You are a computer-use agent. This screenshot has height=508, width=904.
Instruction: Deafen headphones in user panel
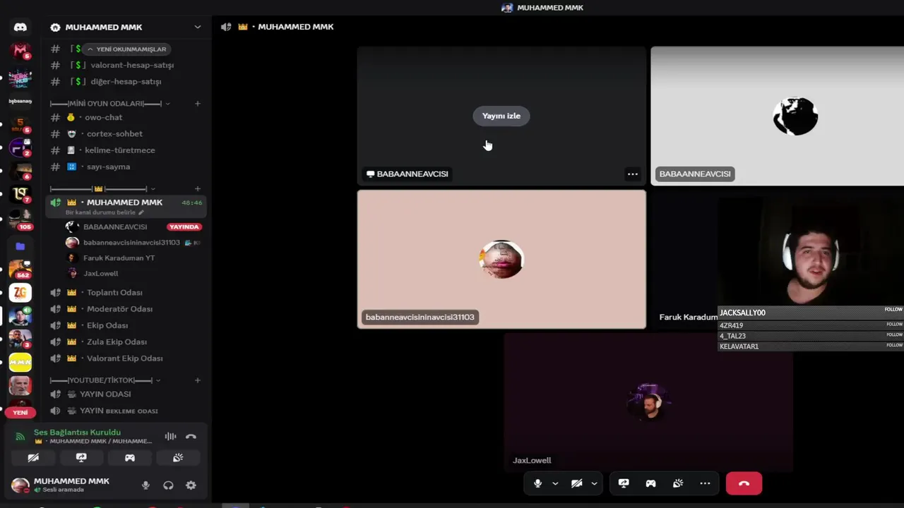coord(168,485)
